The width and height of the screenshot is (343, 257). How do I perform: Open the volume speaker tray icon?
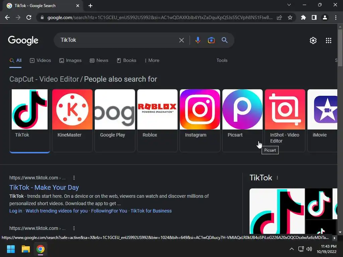coord(309,249)
